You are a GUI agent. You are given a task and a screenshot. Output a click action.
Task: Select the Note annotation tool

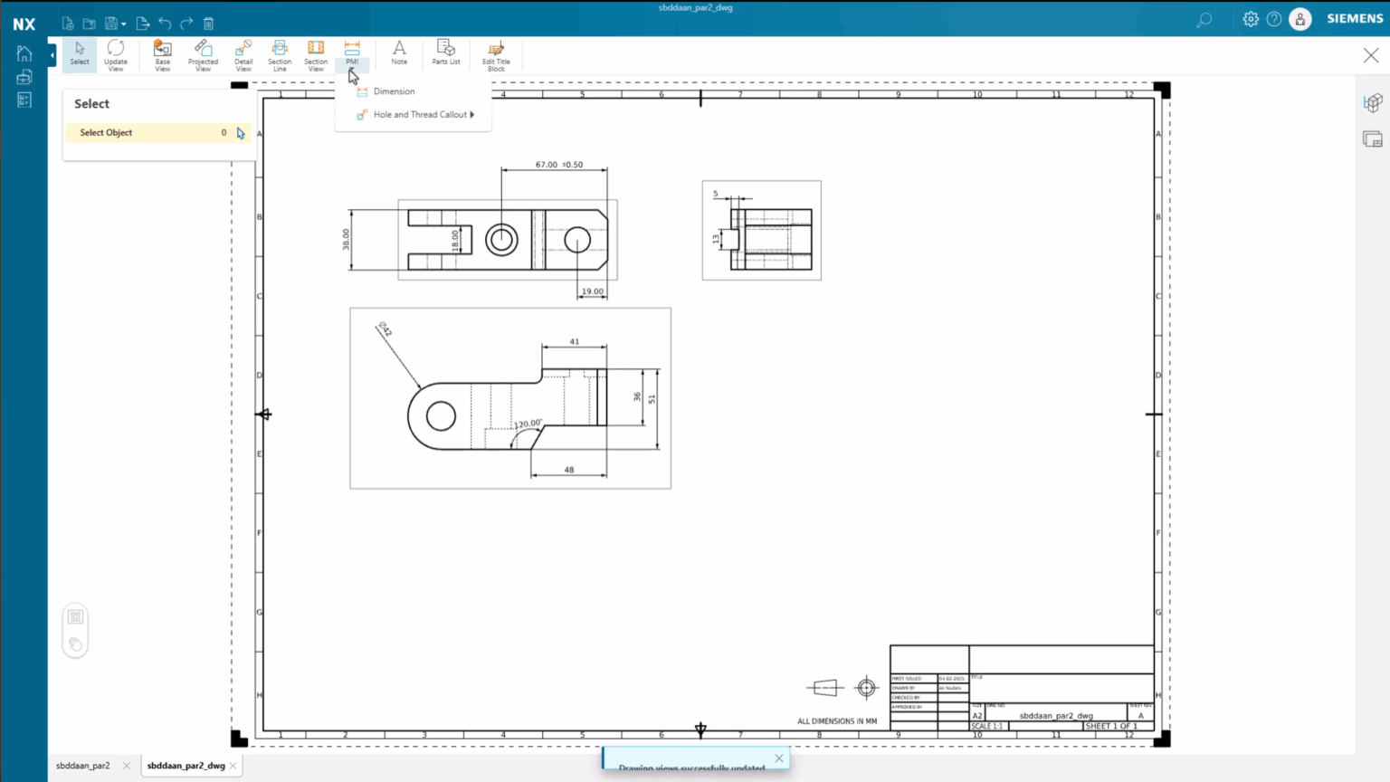398,54
